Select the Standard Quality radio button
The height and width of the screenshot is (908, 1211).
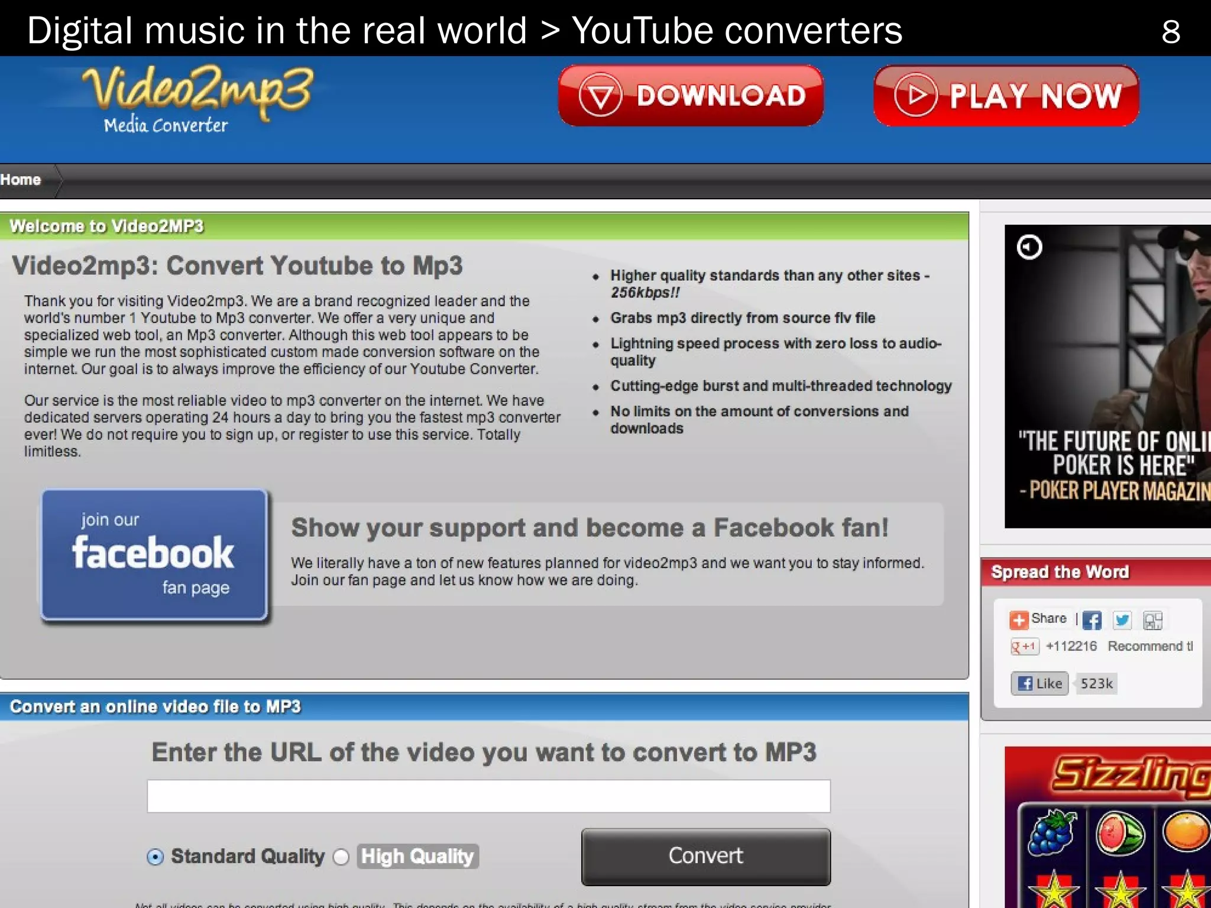pos(155,857)
